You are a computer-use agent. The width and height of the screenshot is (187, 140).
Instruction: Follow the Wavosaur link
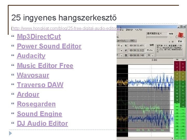(x=33, y=75)
